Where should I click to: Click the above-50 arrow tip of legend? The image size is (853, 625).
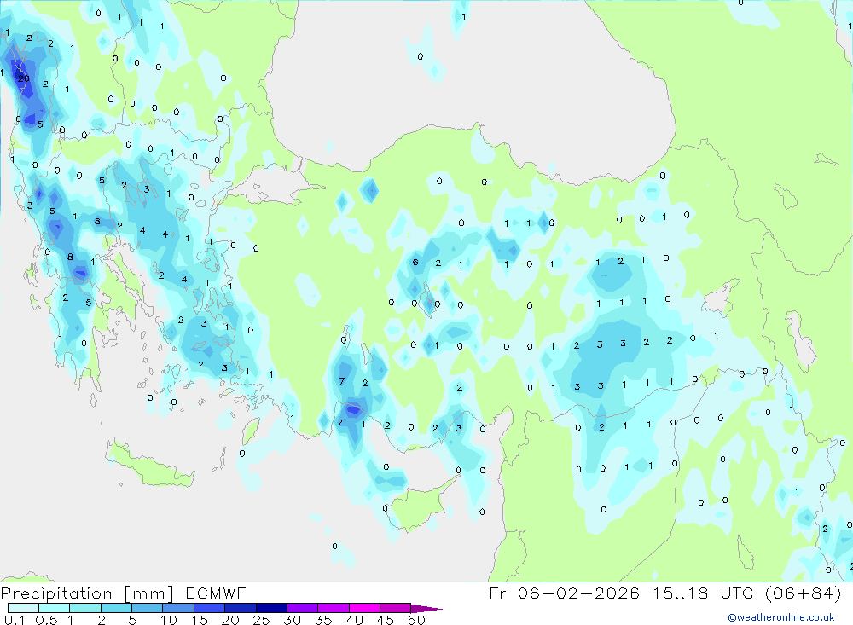[x=427, y=609]
